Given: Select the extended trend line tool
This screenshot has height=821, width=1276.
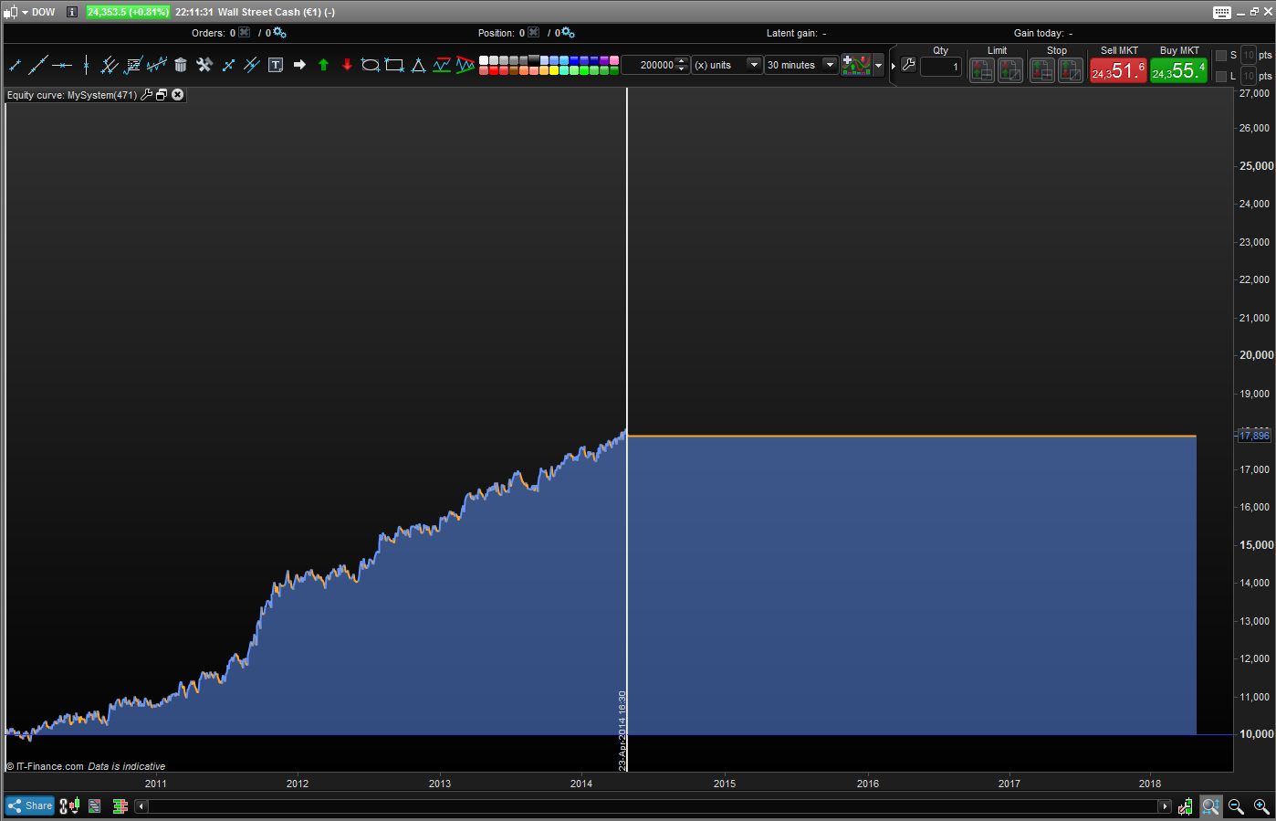Looking at the screenshot, I should pyautogui.click(x=38, y=65).
